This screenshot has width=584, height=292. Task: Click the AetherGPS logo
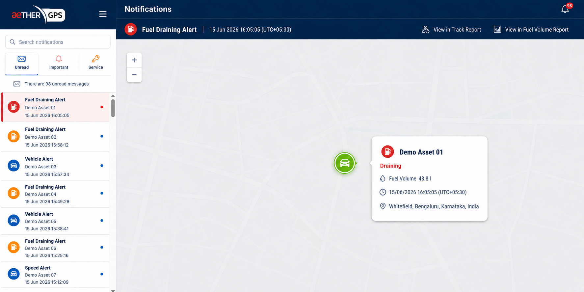[x=38, y=15]
